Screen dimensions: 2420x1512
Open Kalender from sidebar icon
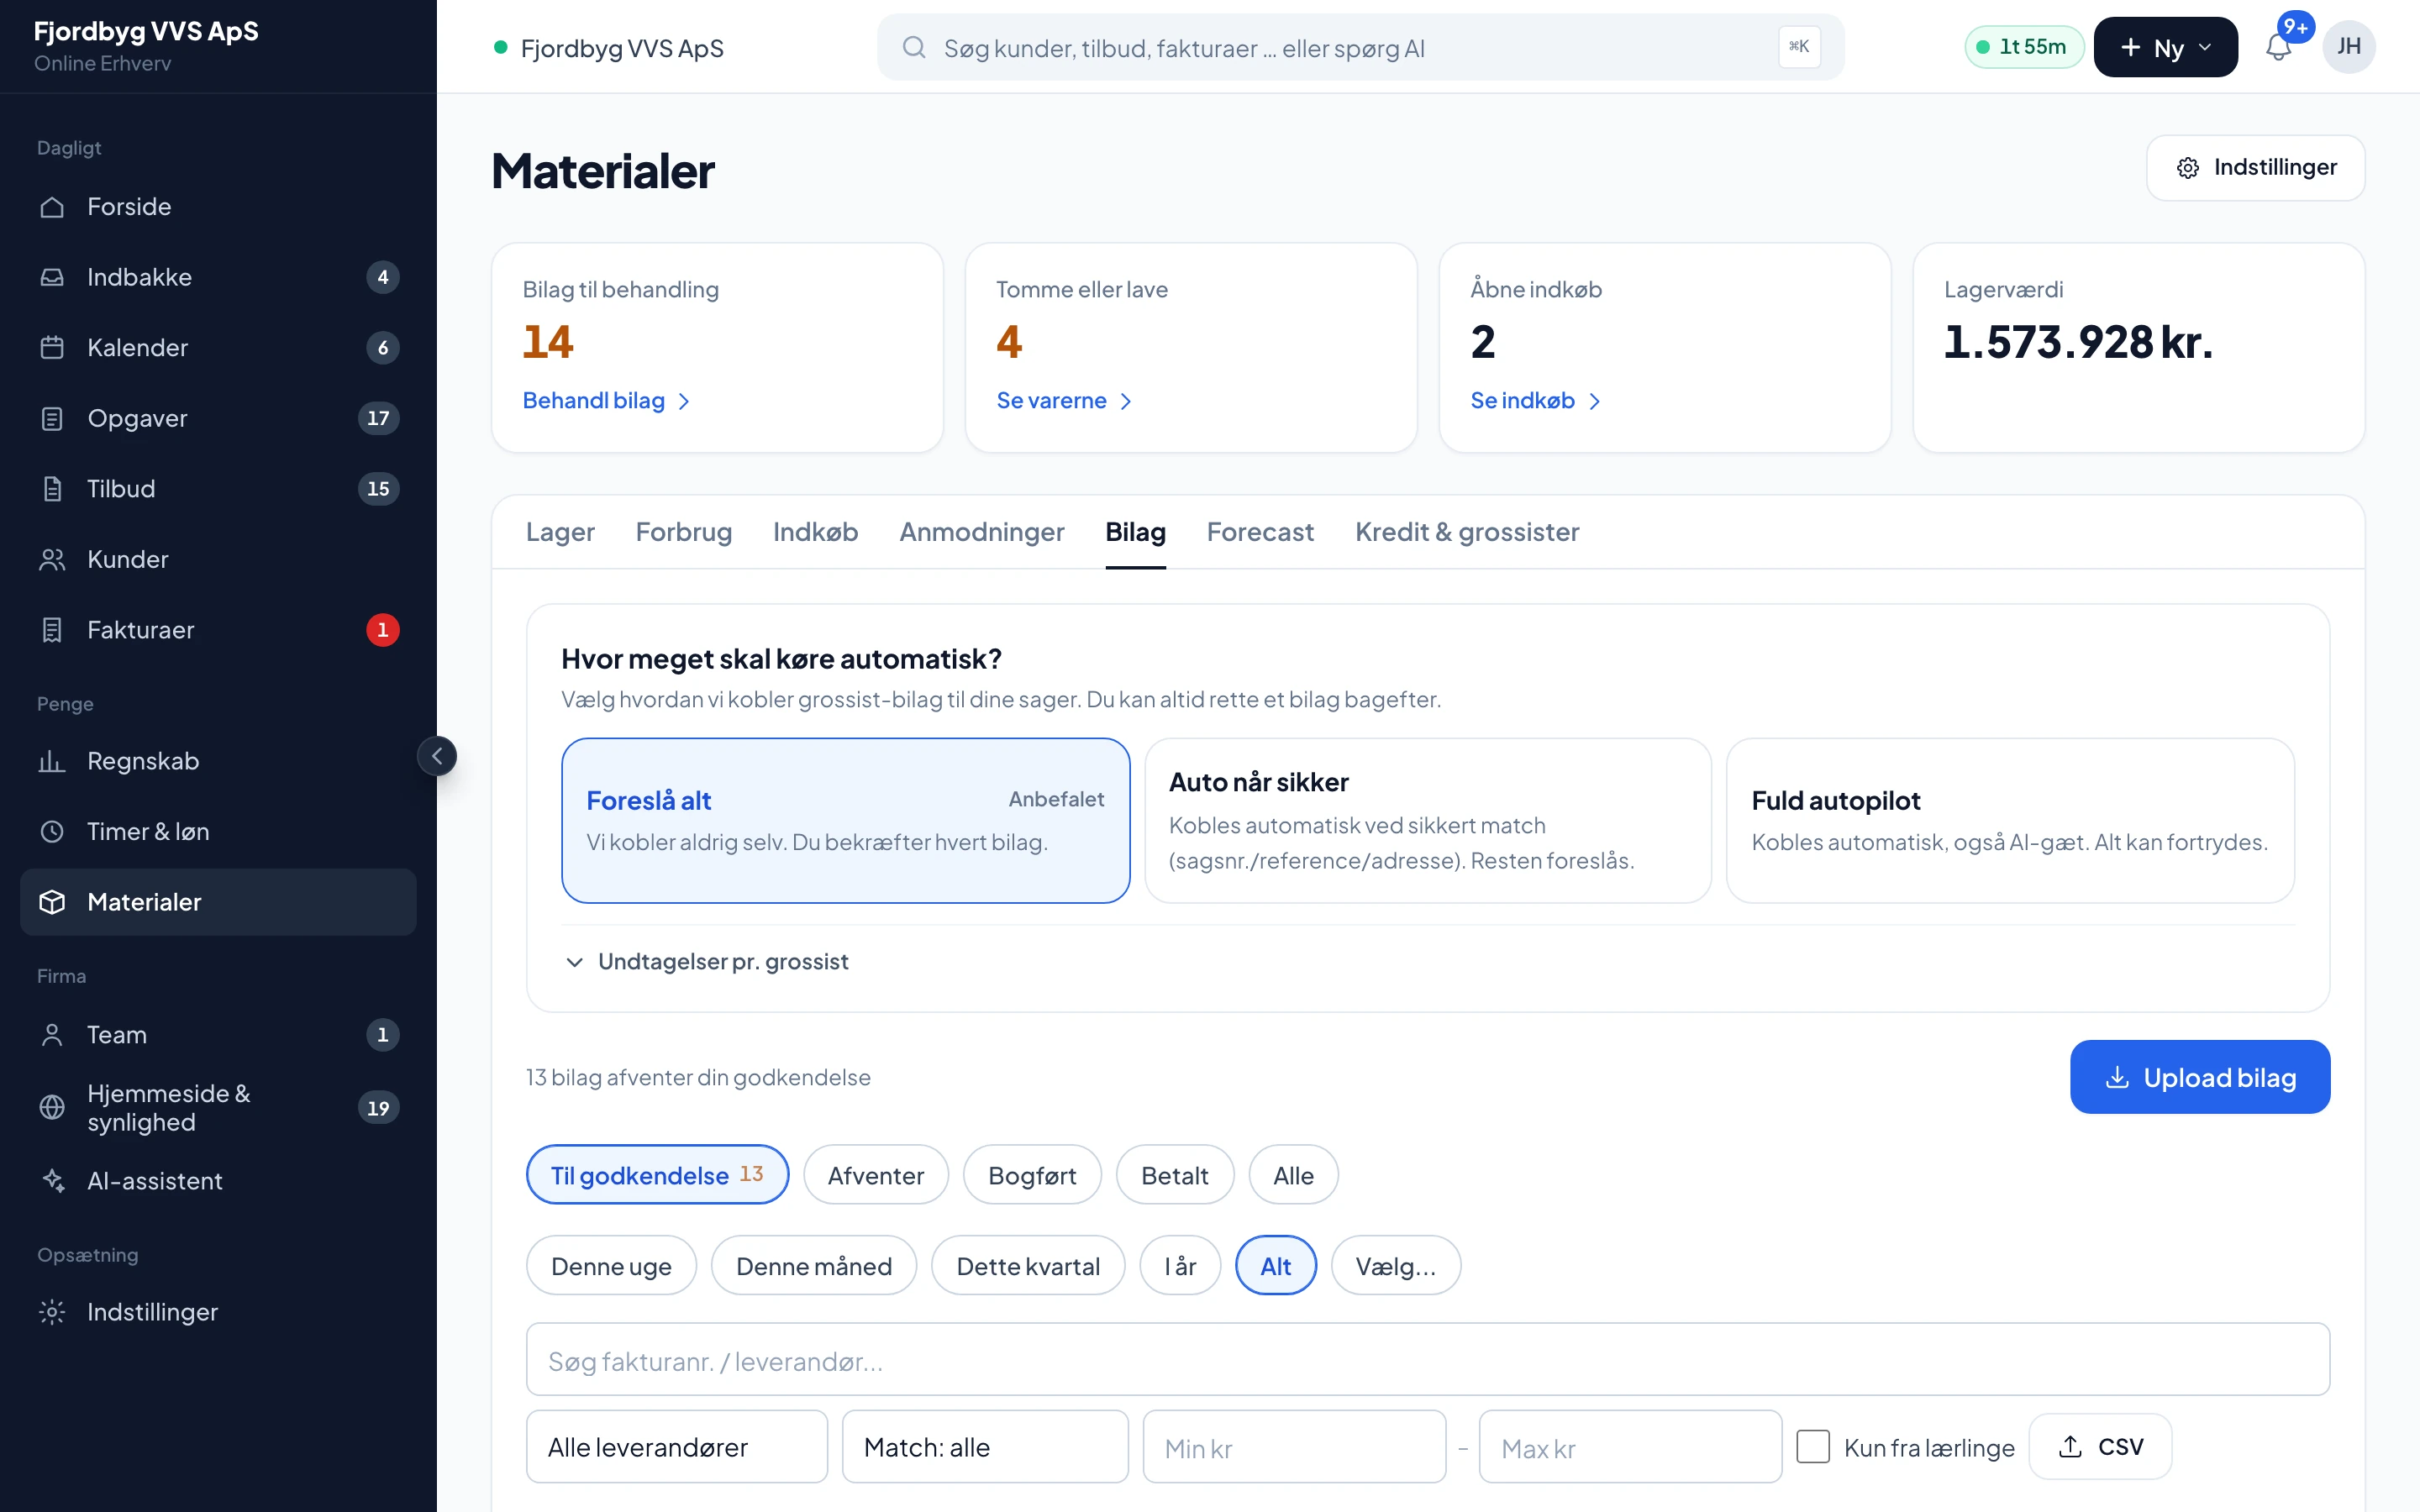[x=52, y=347]
